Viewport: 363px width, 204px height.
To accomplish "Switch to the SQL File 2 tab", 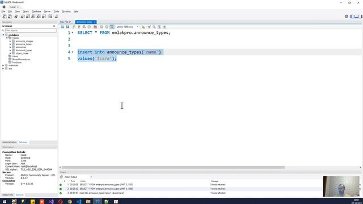I will pos(65,22).
